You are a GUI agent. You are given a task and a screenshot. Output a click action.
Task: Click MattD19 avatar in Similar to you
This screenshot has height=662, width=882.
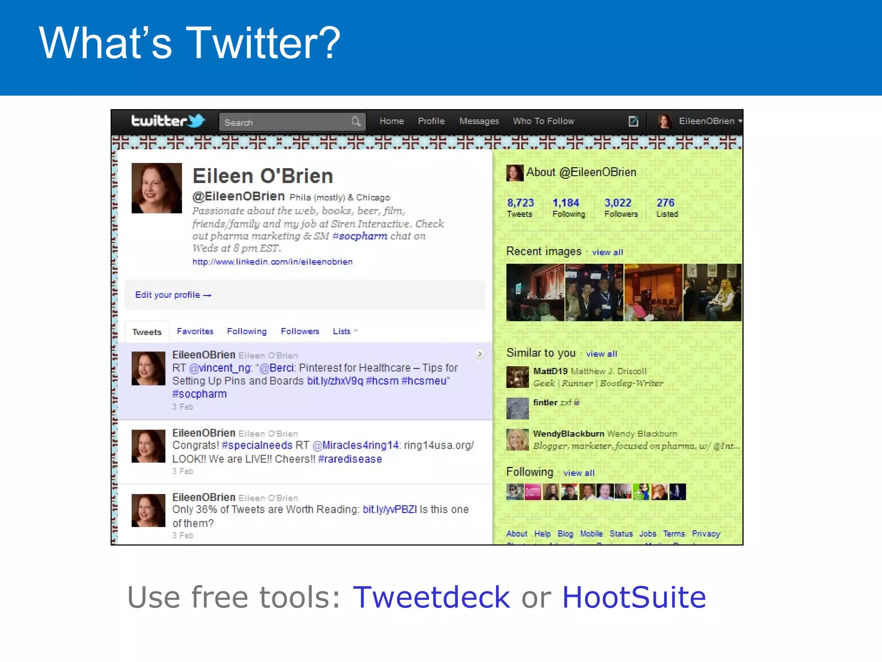point(517,377)
